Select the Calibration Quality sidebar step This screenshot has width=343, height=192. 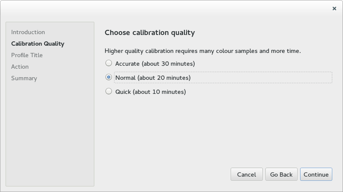pyautogui.click(x=38, y=44)
